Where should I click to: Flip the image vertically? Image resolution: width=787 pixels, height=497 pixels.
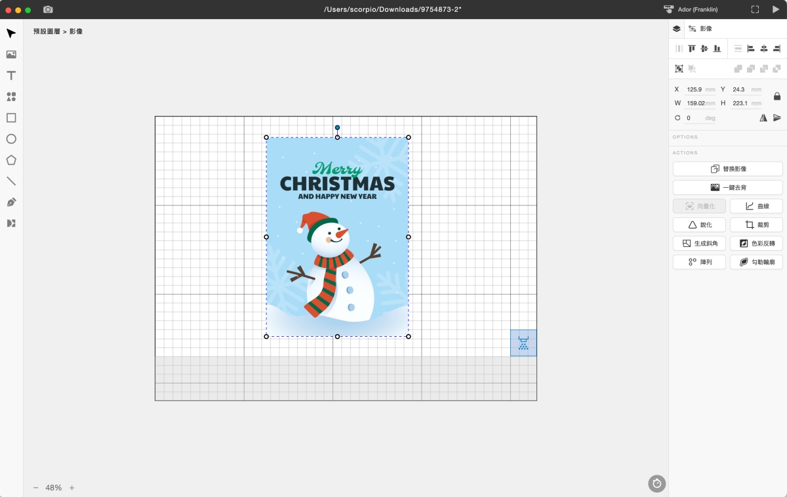click(x=777, y=118)
